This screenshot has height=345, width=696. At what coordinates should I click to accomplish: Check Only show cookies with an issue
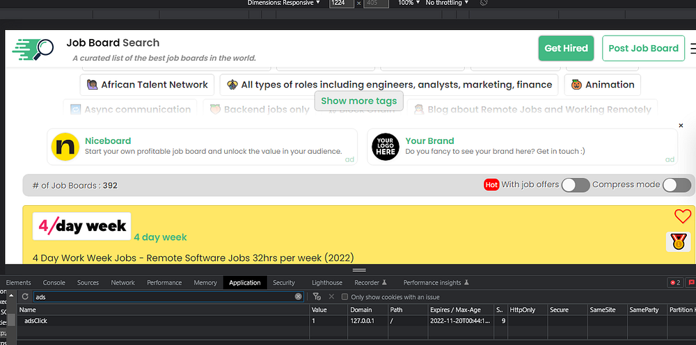pos(345,297)
